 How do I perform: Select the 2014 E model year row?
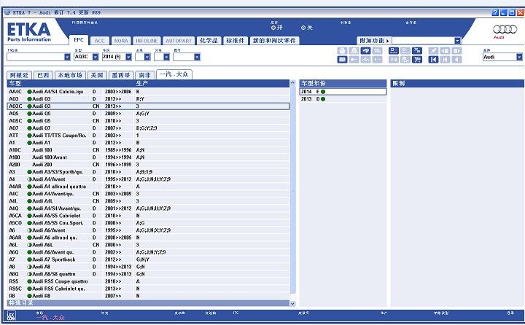[x=343, y=92]
